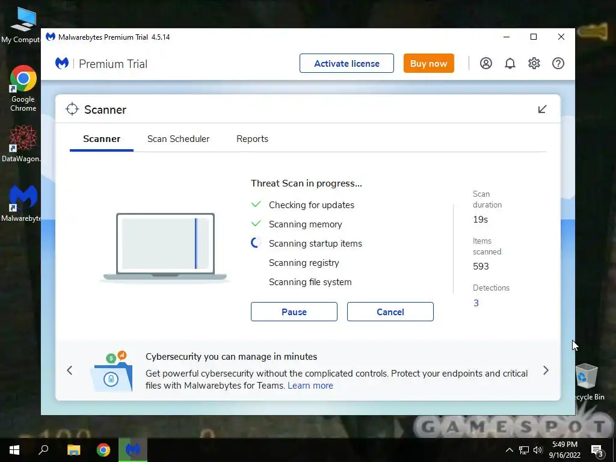This screenshot has width=616, height=462.
Task: Click 'Checking for updates' step
Action: point(311,205)
